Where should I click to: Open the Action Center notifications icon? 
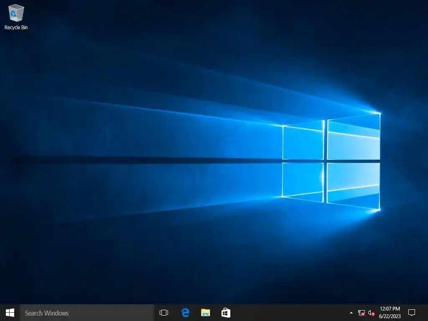coord(412,313)
